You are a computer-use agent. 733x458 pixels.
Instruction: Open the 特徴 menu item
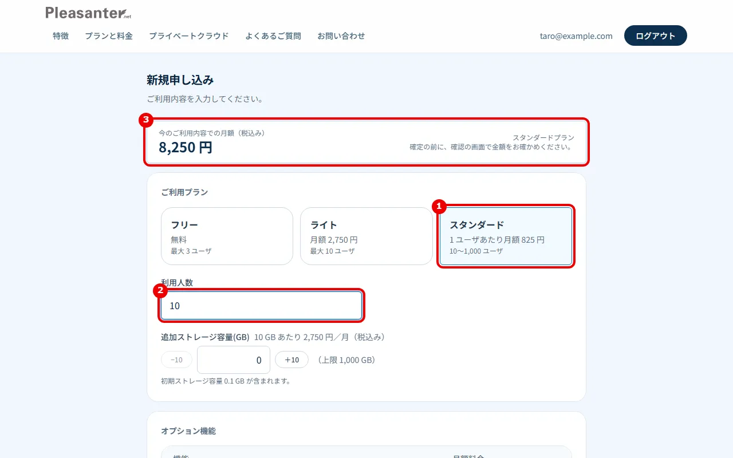pyautogui.click(x=61, y=35)
